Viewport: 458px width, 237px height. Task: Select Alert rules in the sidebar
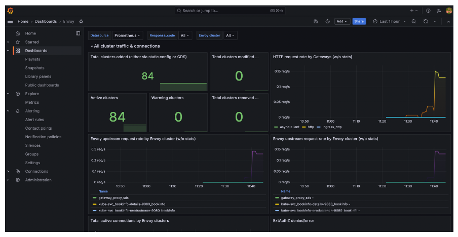(x=34, y=120)
